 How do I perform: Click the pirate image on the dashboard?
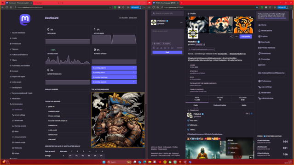click(x=118, y=120)
